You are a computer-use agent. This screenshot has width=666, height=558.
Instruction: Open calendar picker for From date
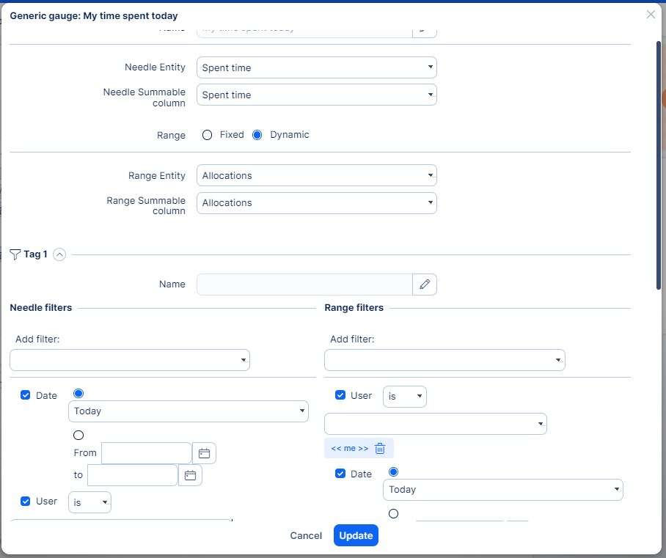204,454
